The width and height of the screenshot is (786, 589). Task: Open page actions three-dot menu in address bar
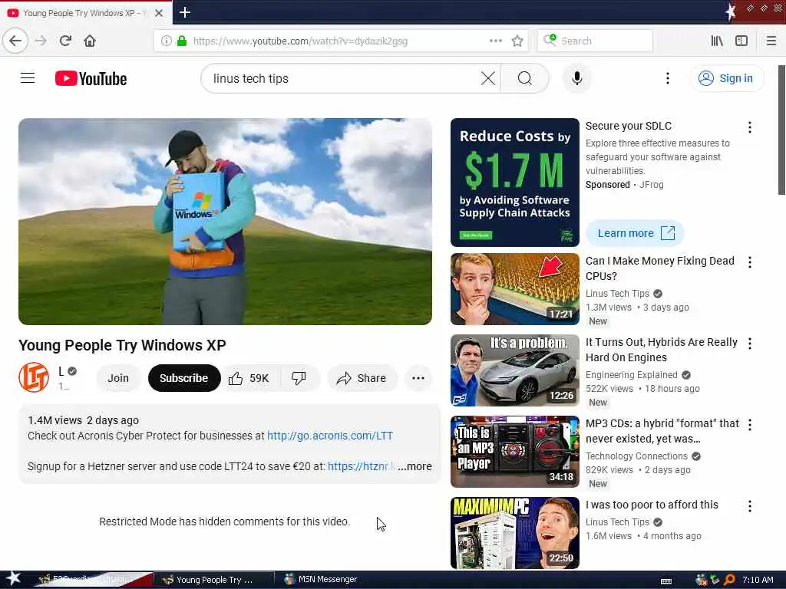tap(495, 41)
